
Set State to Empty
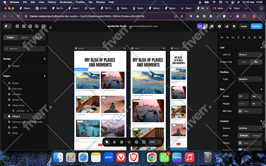pos(256,136)
